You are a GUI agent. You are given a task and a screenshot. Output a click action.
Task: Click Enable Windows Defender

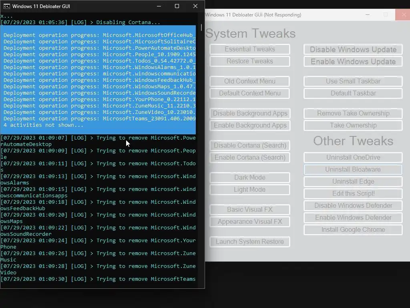(353, 218)
